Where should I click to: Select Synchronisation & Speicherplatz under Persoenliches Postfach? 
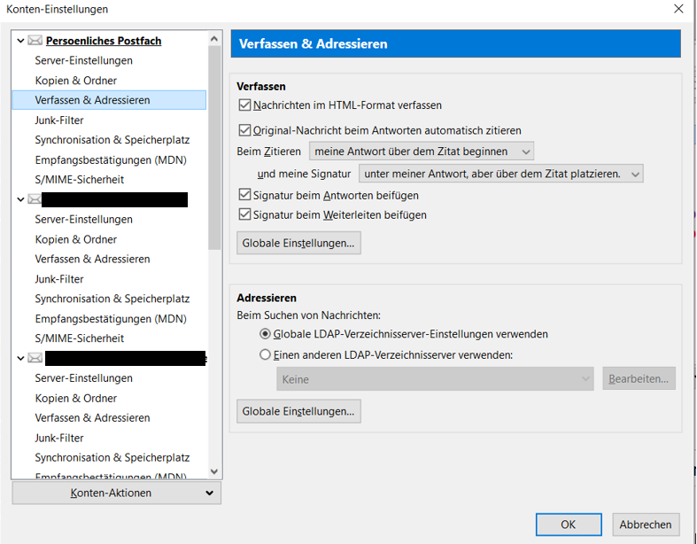click(112, 140)
